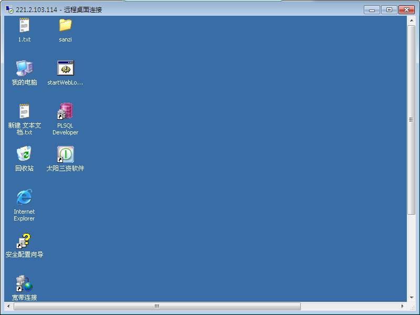This screenshot has height=315, width=420.
Task: Click the 宽带连接 label text
Action: click(x=24, y=297)
